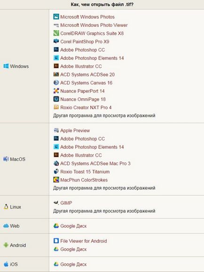The width and height of the screenshot is (204, 272).
Task: Open the Google Диск link in iOS row
Action: point(73,264)
